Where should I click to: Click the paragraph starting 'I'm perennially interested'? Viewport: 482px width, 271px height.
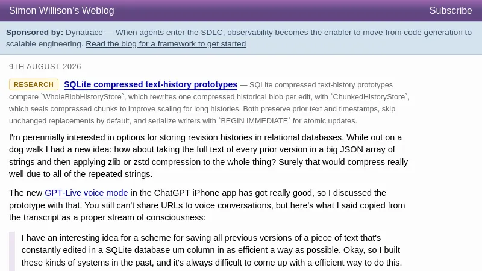pos(208,155)
